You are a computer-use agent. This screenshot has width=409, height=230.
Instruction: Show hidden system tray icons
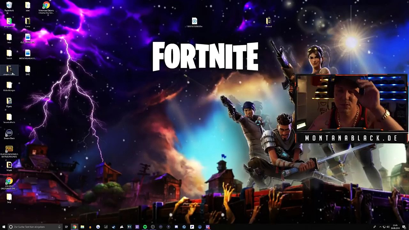(380, 227)
